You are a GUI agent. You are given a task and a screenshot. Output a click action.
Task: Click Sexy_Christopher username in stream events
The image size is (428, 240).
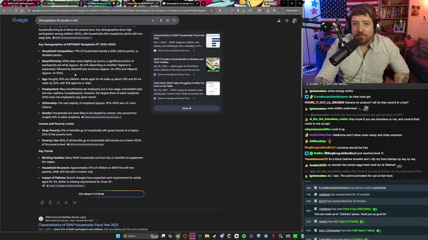pos(329,230)
